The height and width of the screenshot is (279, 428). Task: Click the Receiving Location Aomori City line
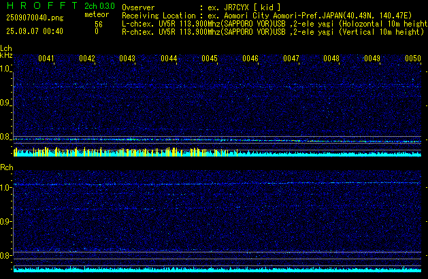[x=267, y=16]
